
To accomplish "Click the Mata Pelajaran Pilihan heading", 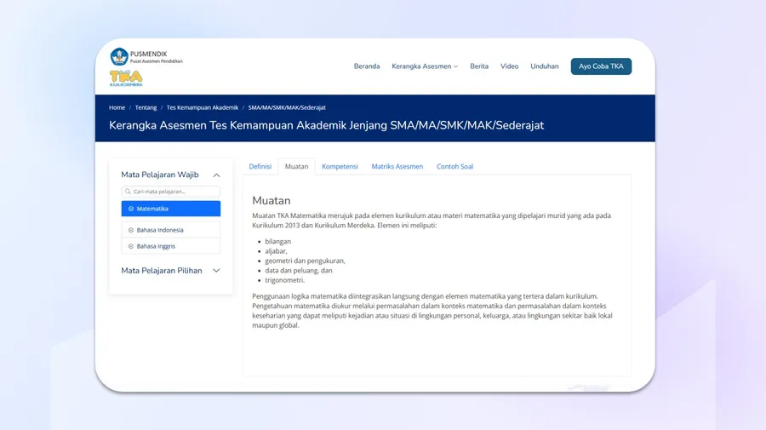I will point(162,271).
